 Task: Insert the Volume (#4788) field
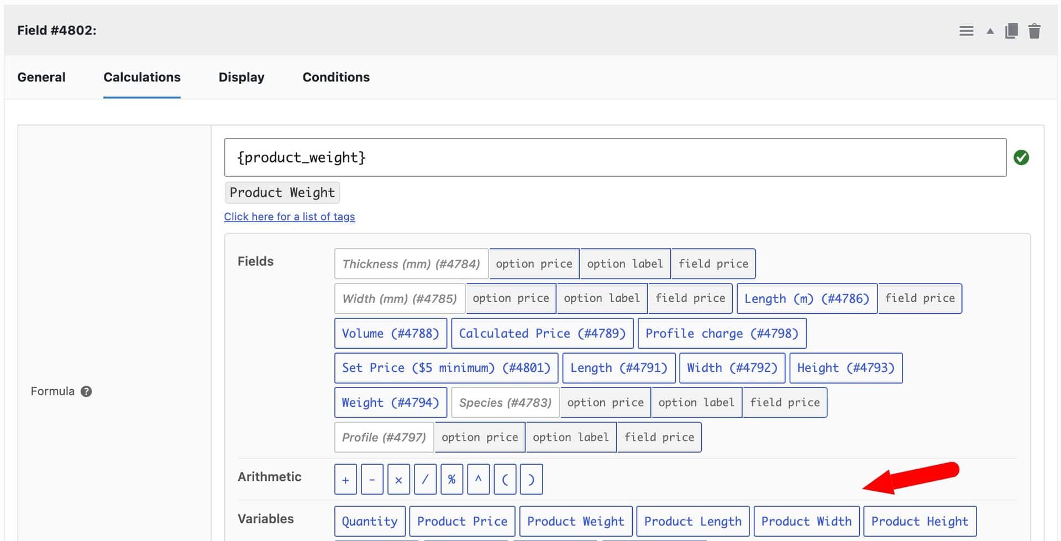click(x=390, y=333)
